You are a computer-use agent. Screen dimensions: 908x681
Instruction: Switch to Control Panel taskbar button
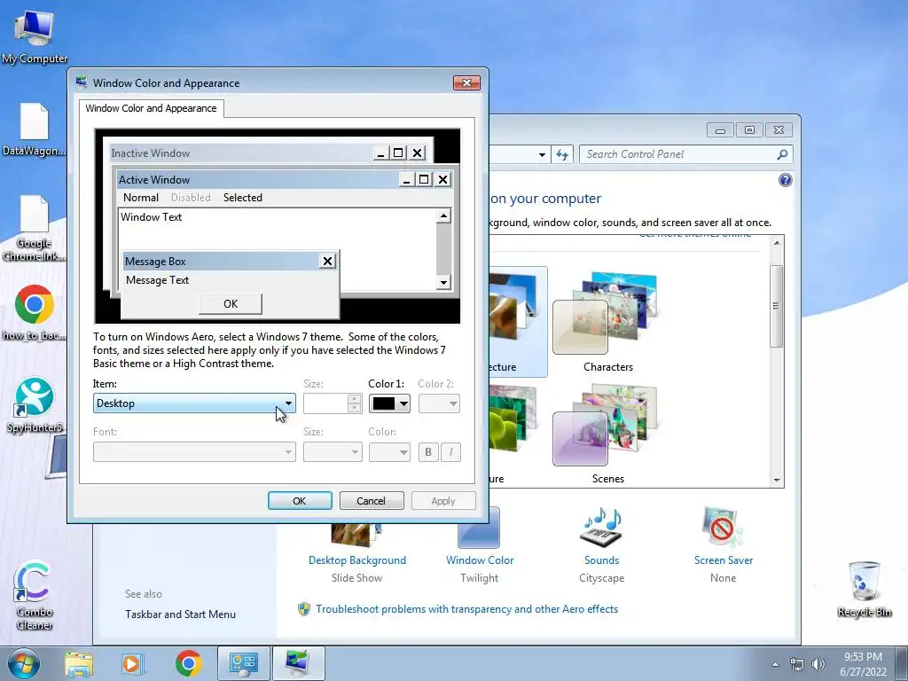pos(243,663)
